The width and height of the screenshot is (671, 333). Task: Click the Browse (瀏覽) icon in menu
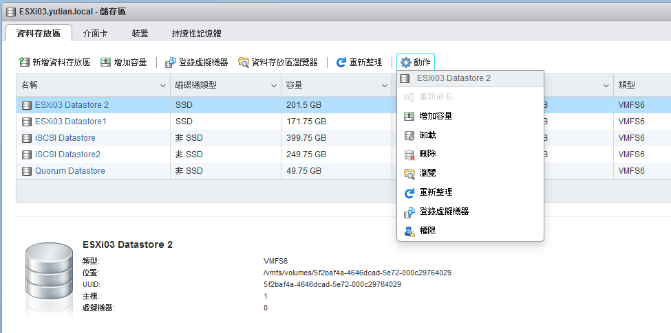409,174
